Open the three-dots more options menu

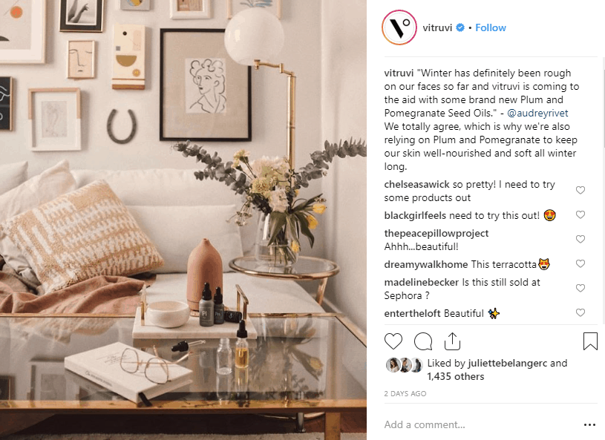coord(589,424)
